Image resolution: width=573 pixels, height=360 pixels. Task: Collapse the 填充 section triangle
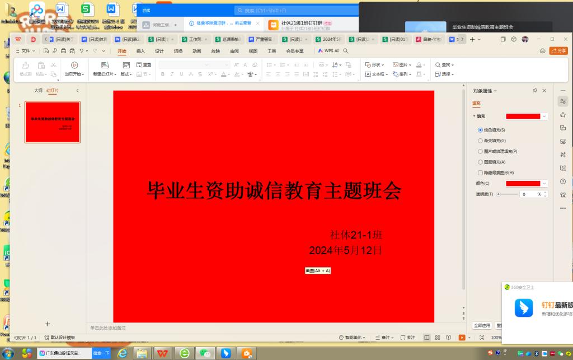point(474,116)
